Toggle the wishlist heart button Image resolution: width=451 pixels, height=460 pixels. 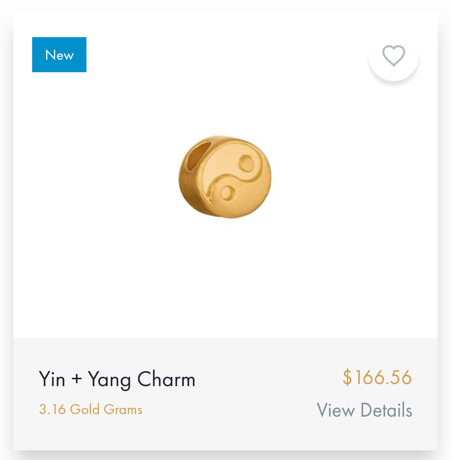pyautogui.click(x=393, y=56)
